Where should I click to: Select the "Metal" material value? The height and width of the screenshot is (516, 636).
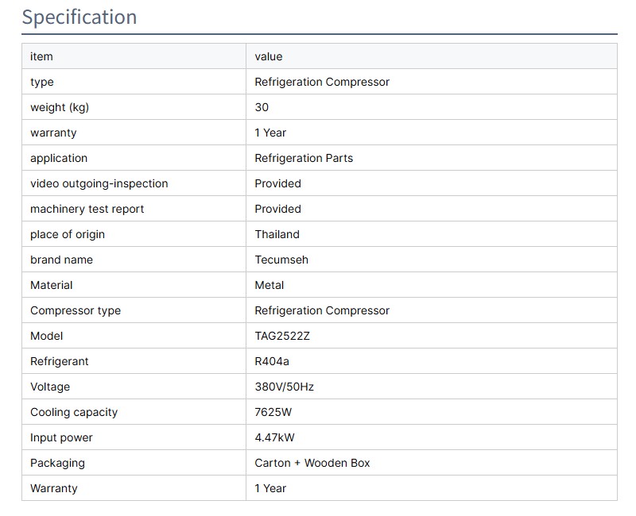[x=270, y=285]
